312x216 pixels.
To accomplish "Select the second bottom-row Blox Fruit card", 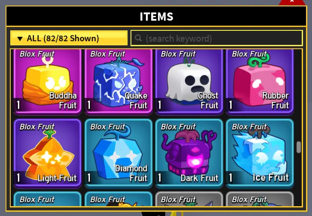I will [x=118, y=199].
